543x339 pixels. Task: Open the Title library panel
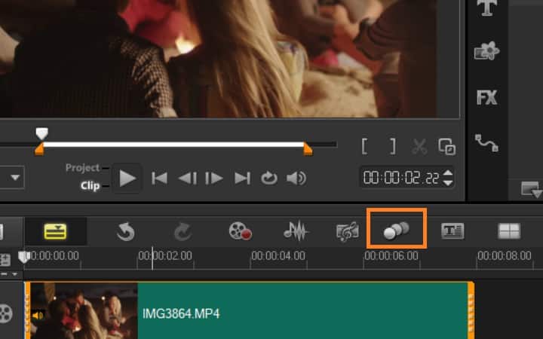pyautogui.click(x=488, y=8)
